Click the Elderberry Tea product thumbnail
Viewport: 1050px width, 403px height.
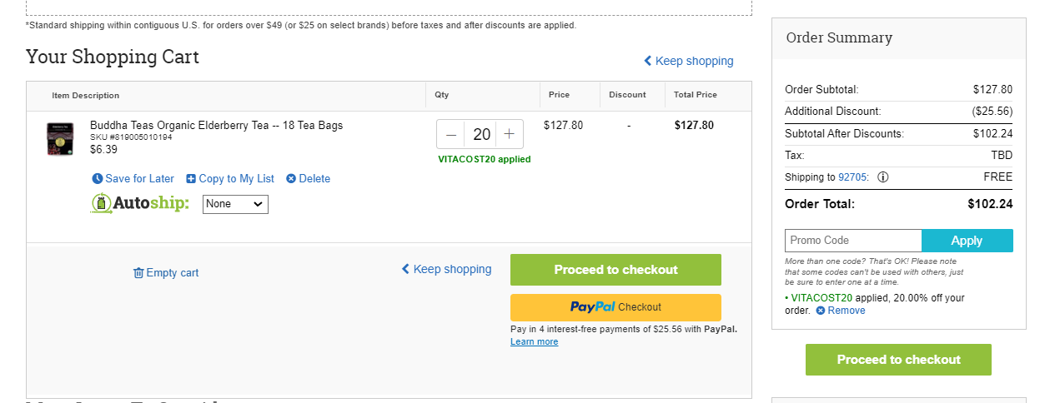tap(60, 139)
